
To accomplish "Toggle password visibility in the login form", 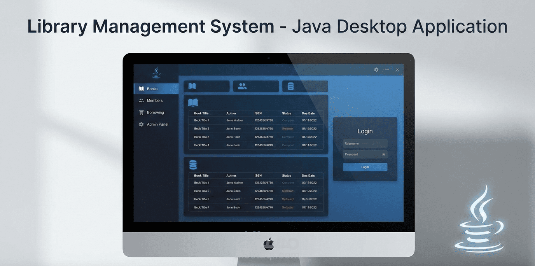I will [383, 154].
